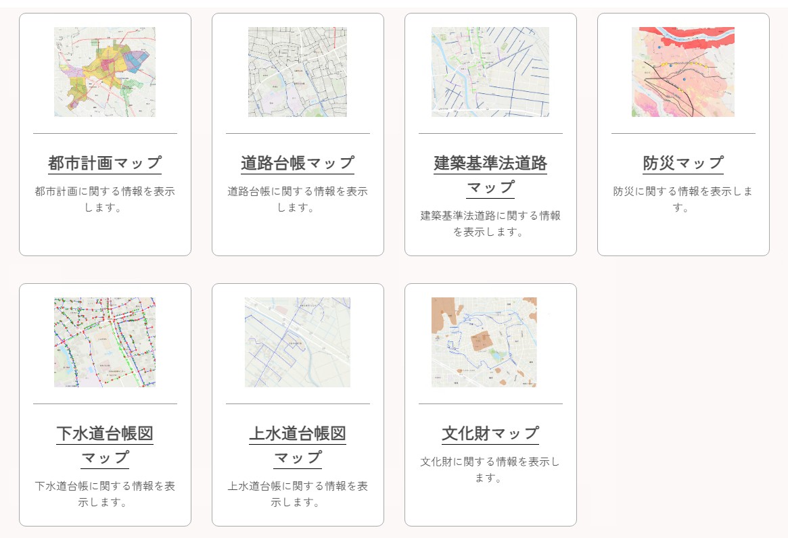Select the 建築基準法道路マップ preview image

pos(490,72)
